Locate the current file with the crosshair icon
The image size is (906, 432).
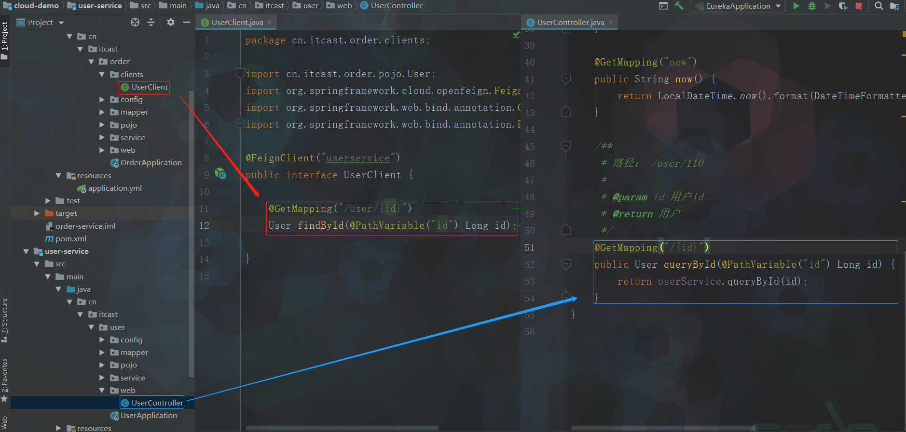click(x=135, y=22)
